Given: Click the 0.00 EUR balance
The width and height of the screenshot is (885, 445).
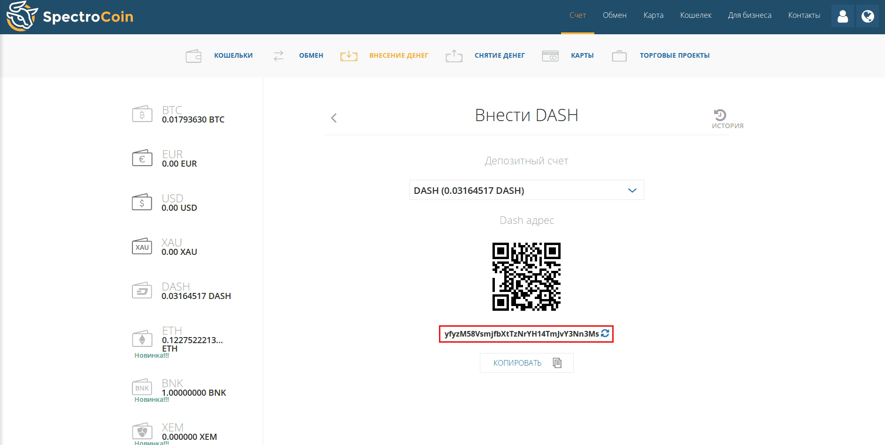Looking at the screenshot, I should [179, 164].
